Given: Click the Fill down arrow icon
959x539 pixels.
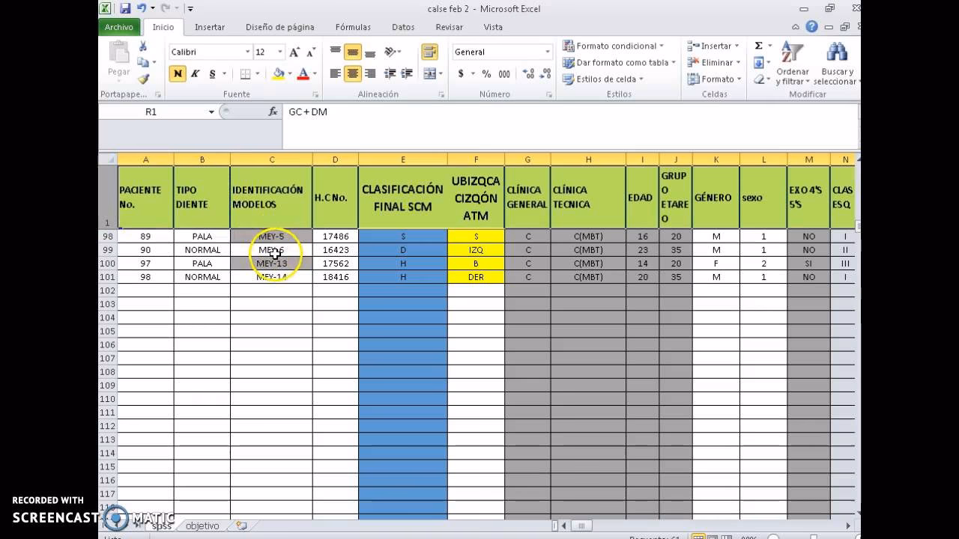Looking at the screenshot, I should (758, 63).
